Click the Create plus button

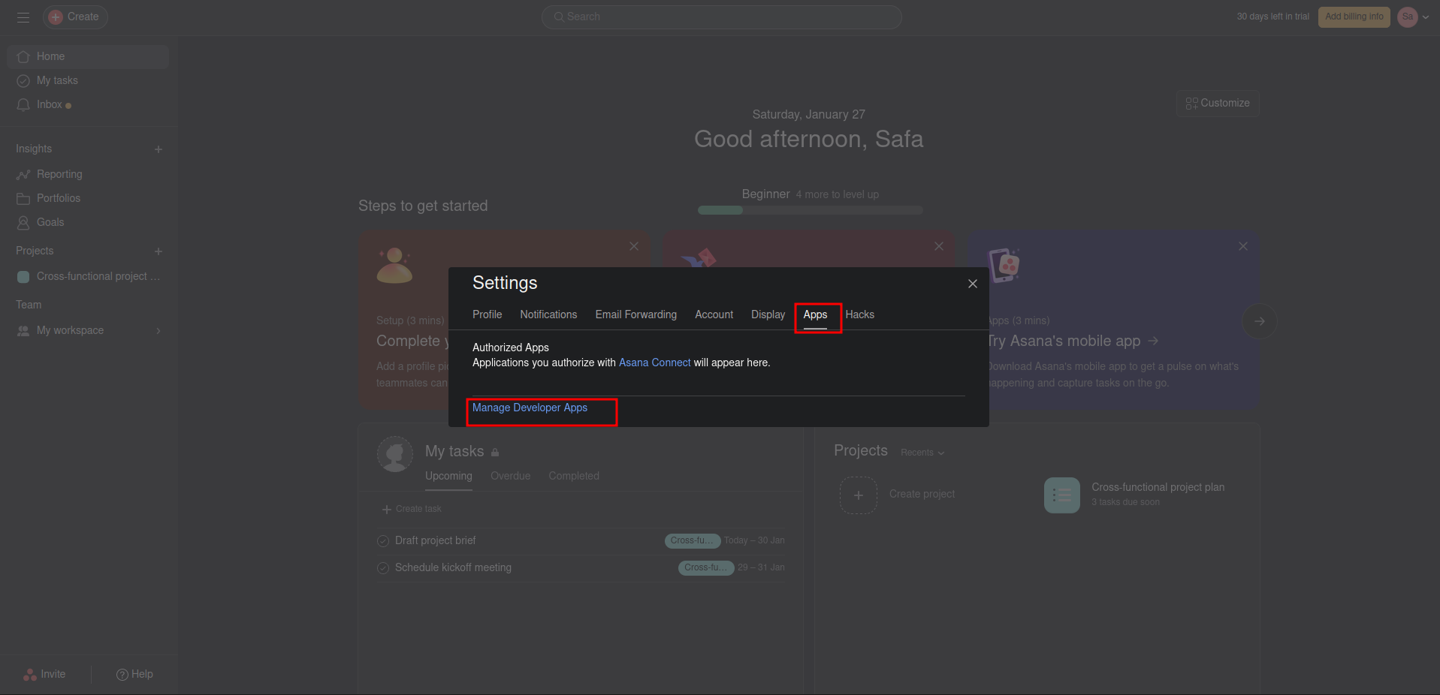(75, 17)
